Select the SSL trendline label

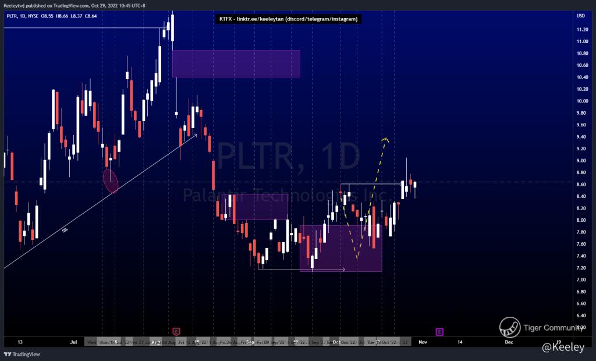click(x=65, y=230)
